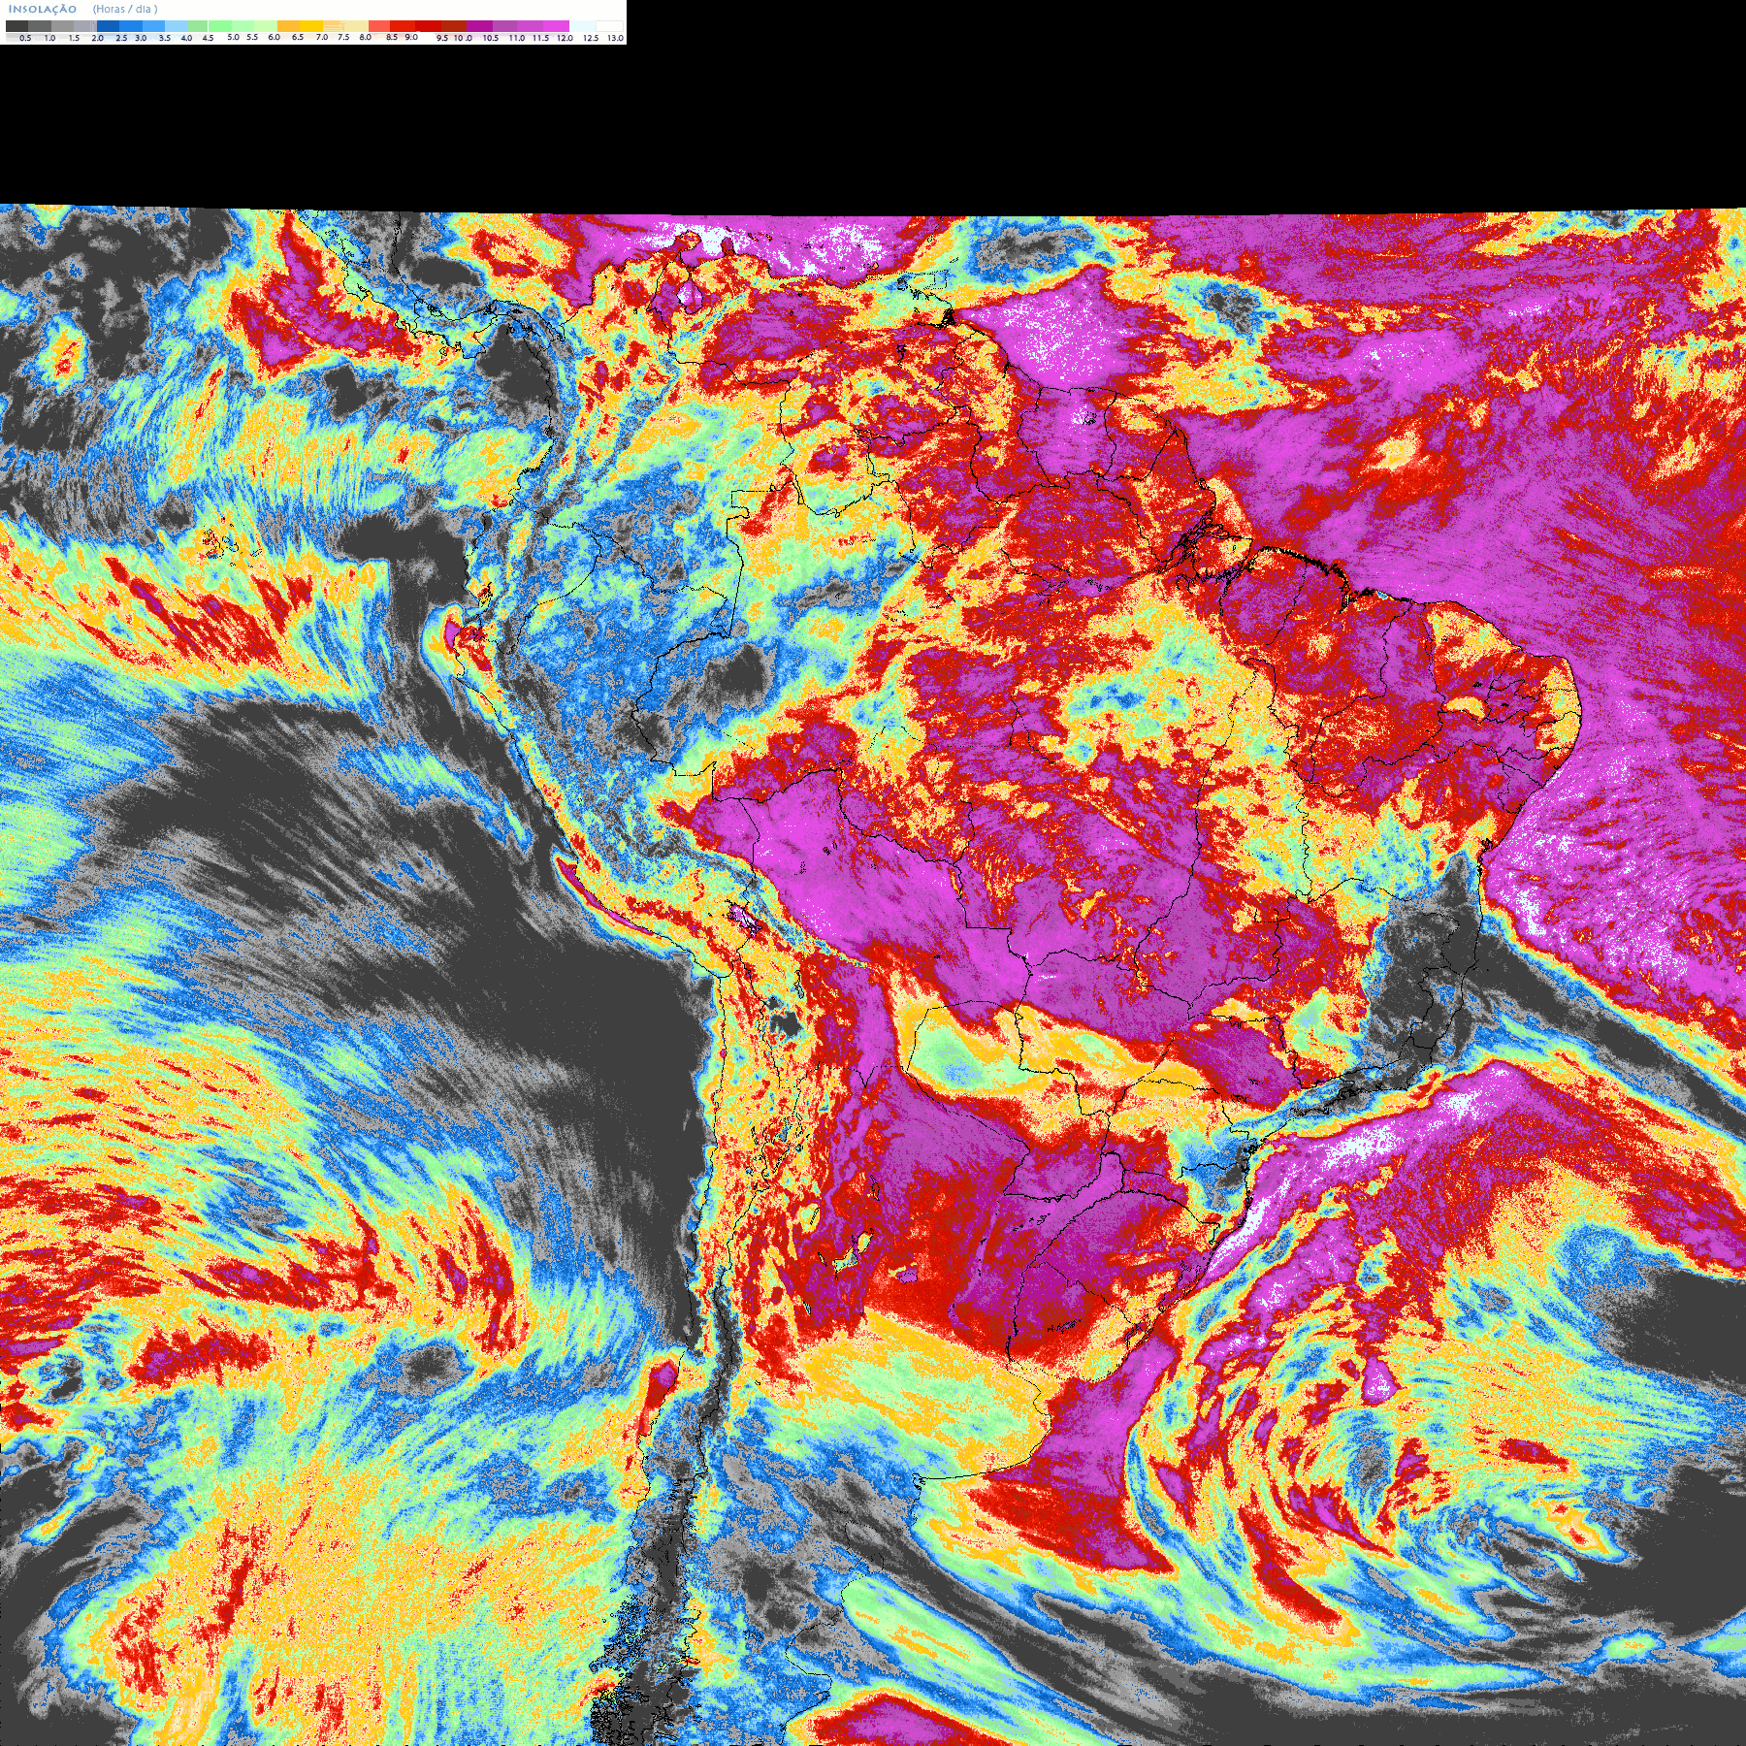This screenshot has height=1746, width=1746.
Task: Choose the brightest magenta legend swatch
Action: (x=556, y=26)
